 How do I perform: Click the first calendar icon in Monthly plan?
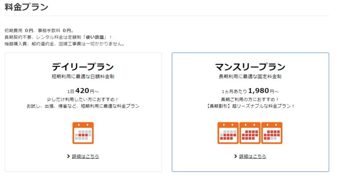coord(228,133)
